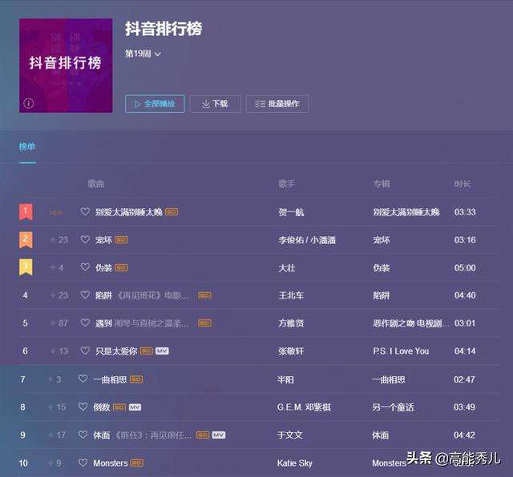Screen dimensions: 513x477
Task: Open artist 半阳
Action: pos(285,379)
